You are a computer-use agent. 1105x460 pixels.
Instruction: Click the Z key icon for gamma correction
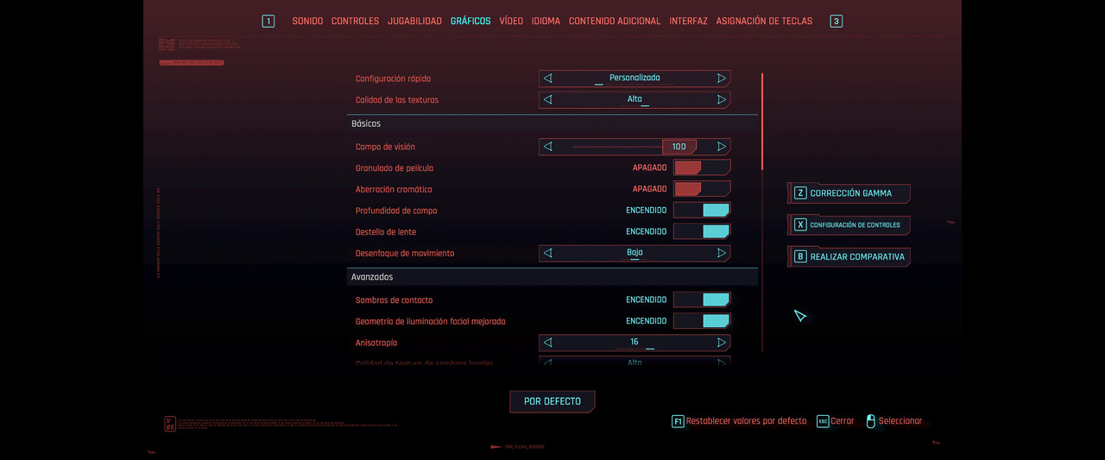(800, 193)
